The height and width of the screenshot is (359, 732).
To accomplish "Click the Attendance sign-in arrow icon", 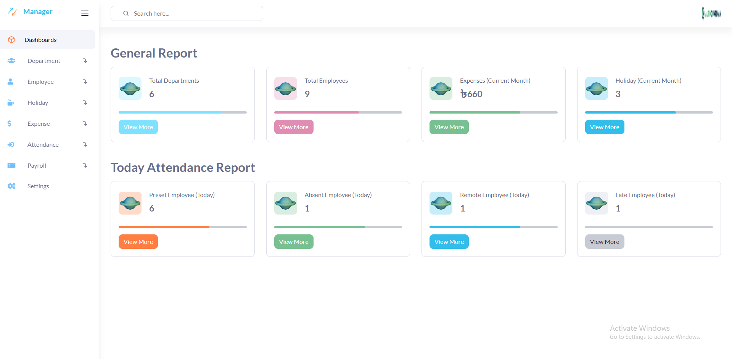I will point(11,144).
